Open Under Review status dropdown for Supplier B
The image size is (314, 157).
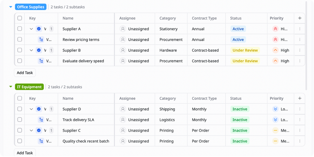tap(245, 50)
